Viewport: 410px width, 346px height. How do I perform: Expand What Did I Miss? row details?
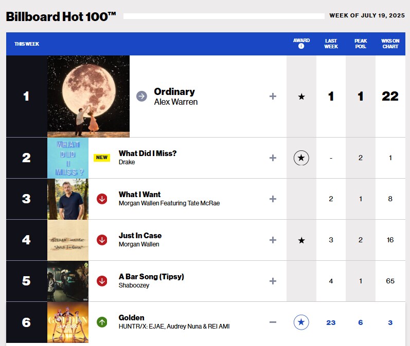click(x=273, y=158)
